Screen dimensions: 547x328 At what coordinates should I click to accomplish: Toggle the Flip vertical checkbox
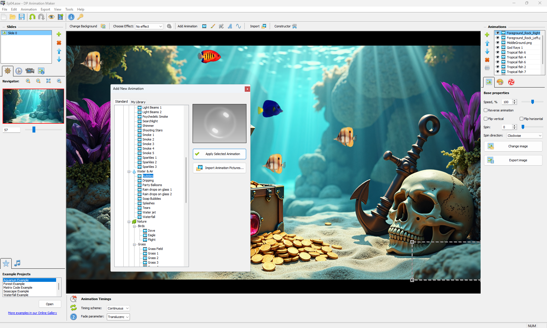point(486,119)
